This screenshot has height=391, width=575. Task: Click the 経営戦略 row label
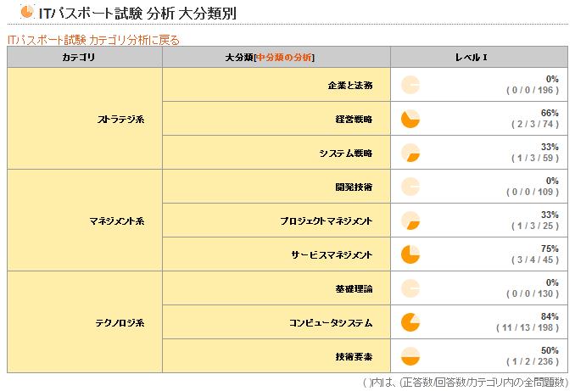354,119
